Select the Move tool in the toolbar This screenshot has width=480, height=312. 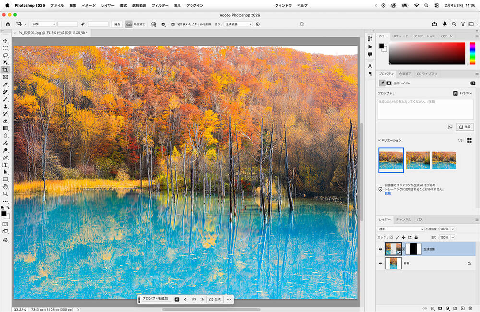coord(5,41)
